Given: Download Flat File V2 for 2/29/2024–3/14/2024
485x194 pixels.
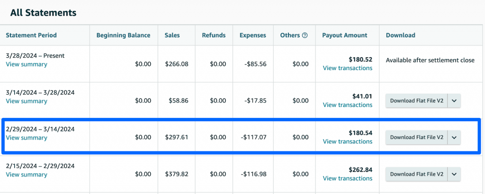Looking at the screenshot, I should (416, 137).
